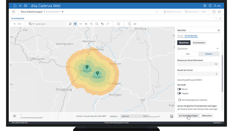Click the Berechnen button
233x131 pixels.
click(x=184, y=43)
